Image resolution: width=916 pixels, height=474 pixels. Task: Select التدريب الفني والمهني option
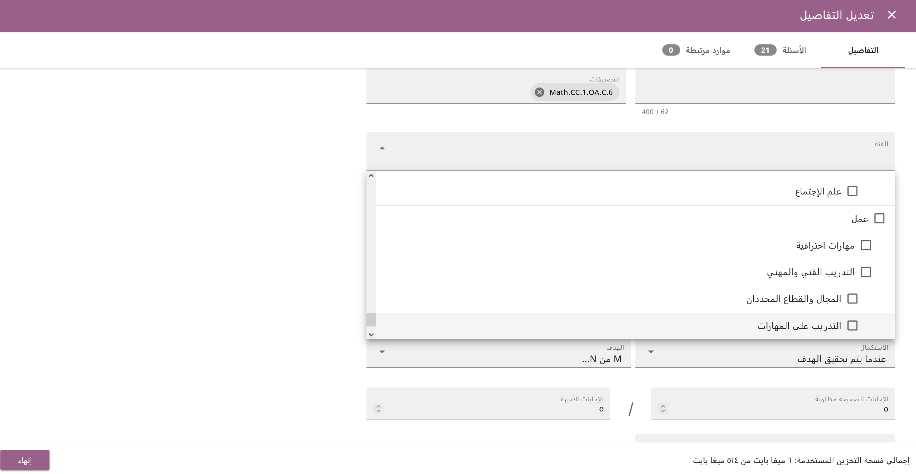(866, 272)
